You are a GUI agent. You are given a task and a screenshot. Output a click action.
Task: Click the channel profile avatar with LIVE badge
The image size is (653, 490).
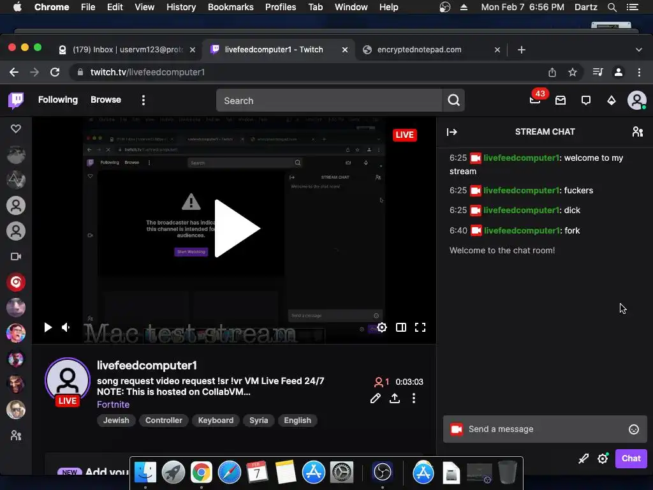(x=68, y=382)
